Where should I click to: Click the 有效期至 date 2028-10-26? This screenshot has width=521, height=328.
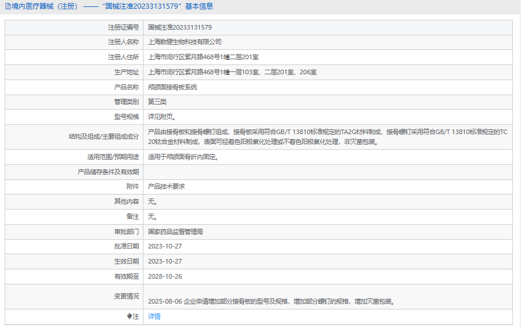165,276
